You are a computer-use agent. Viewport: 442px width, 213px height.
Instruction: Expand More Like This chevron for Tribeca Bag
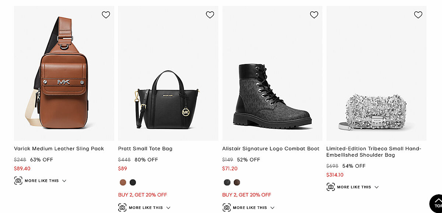click(x=376, y=187)
